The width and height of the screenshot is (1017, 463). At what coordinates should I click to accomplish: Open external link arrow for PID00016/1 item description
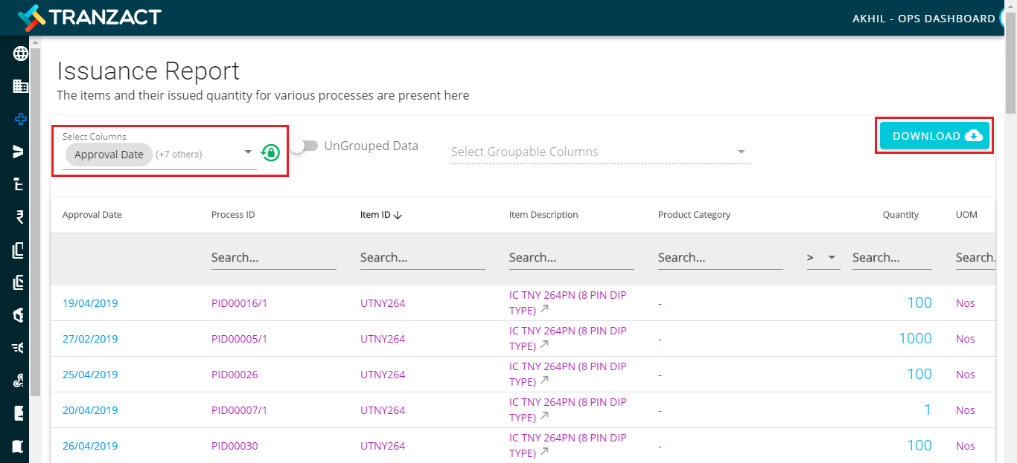pyautogui.click(x=545, y=309)
